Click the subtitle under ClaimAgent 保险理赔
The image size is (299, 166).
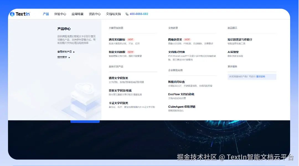(176, 111)
